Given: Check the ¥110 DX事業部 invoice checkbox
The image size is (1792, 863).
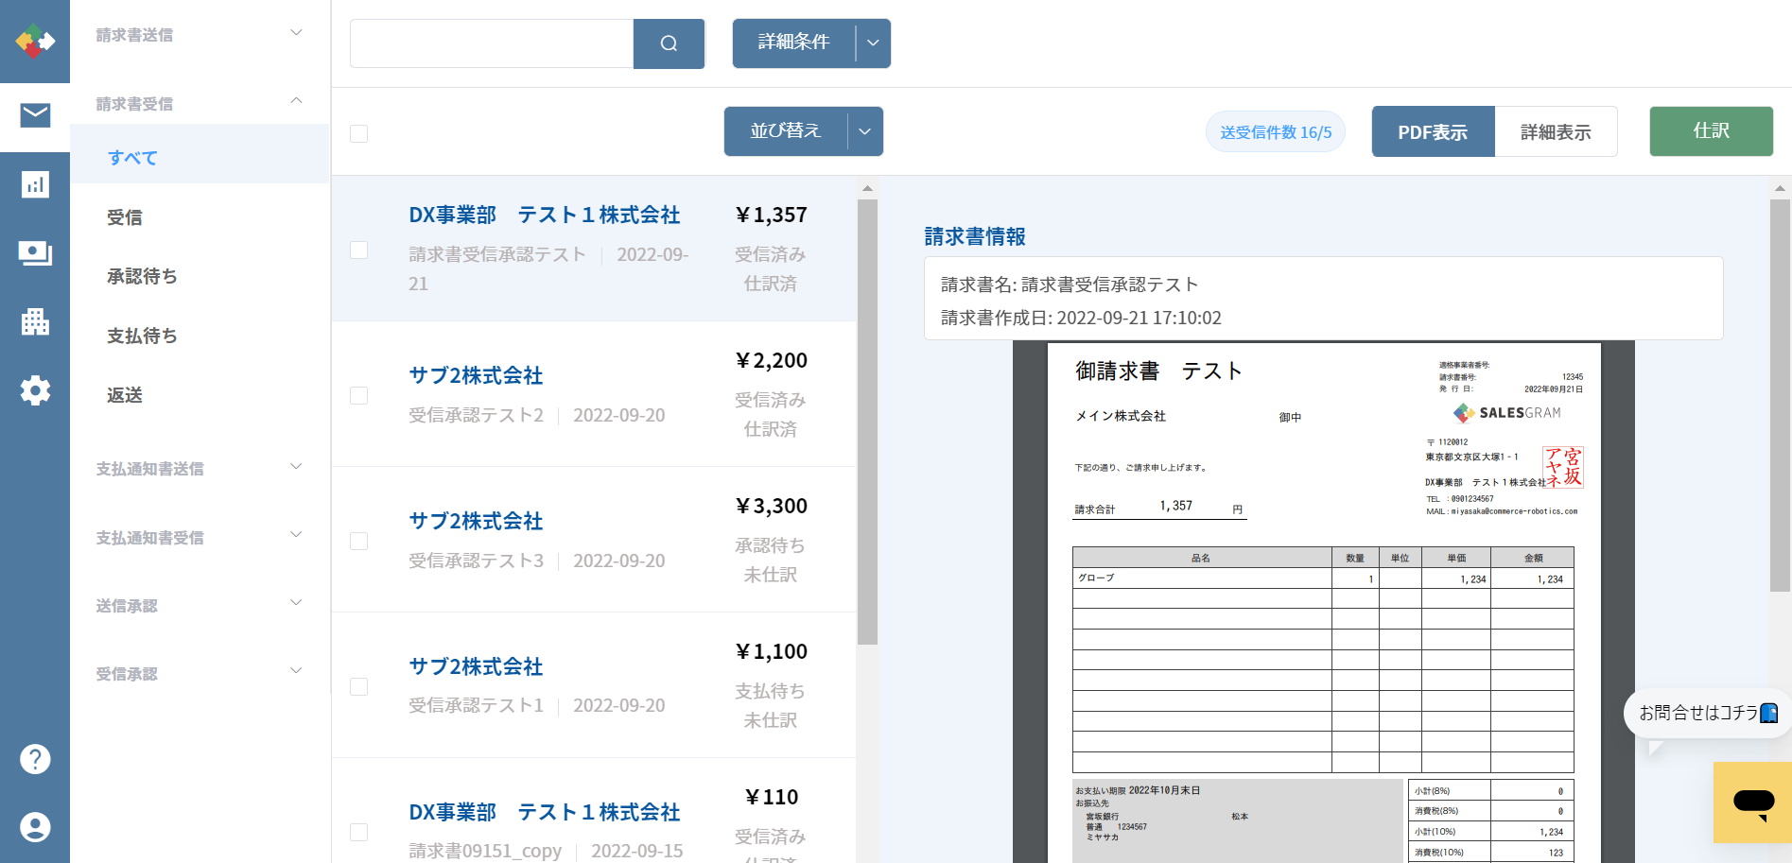Looking at the screenshot, I should [359, 832].
